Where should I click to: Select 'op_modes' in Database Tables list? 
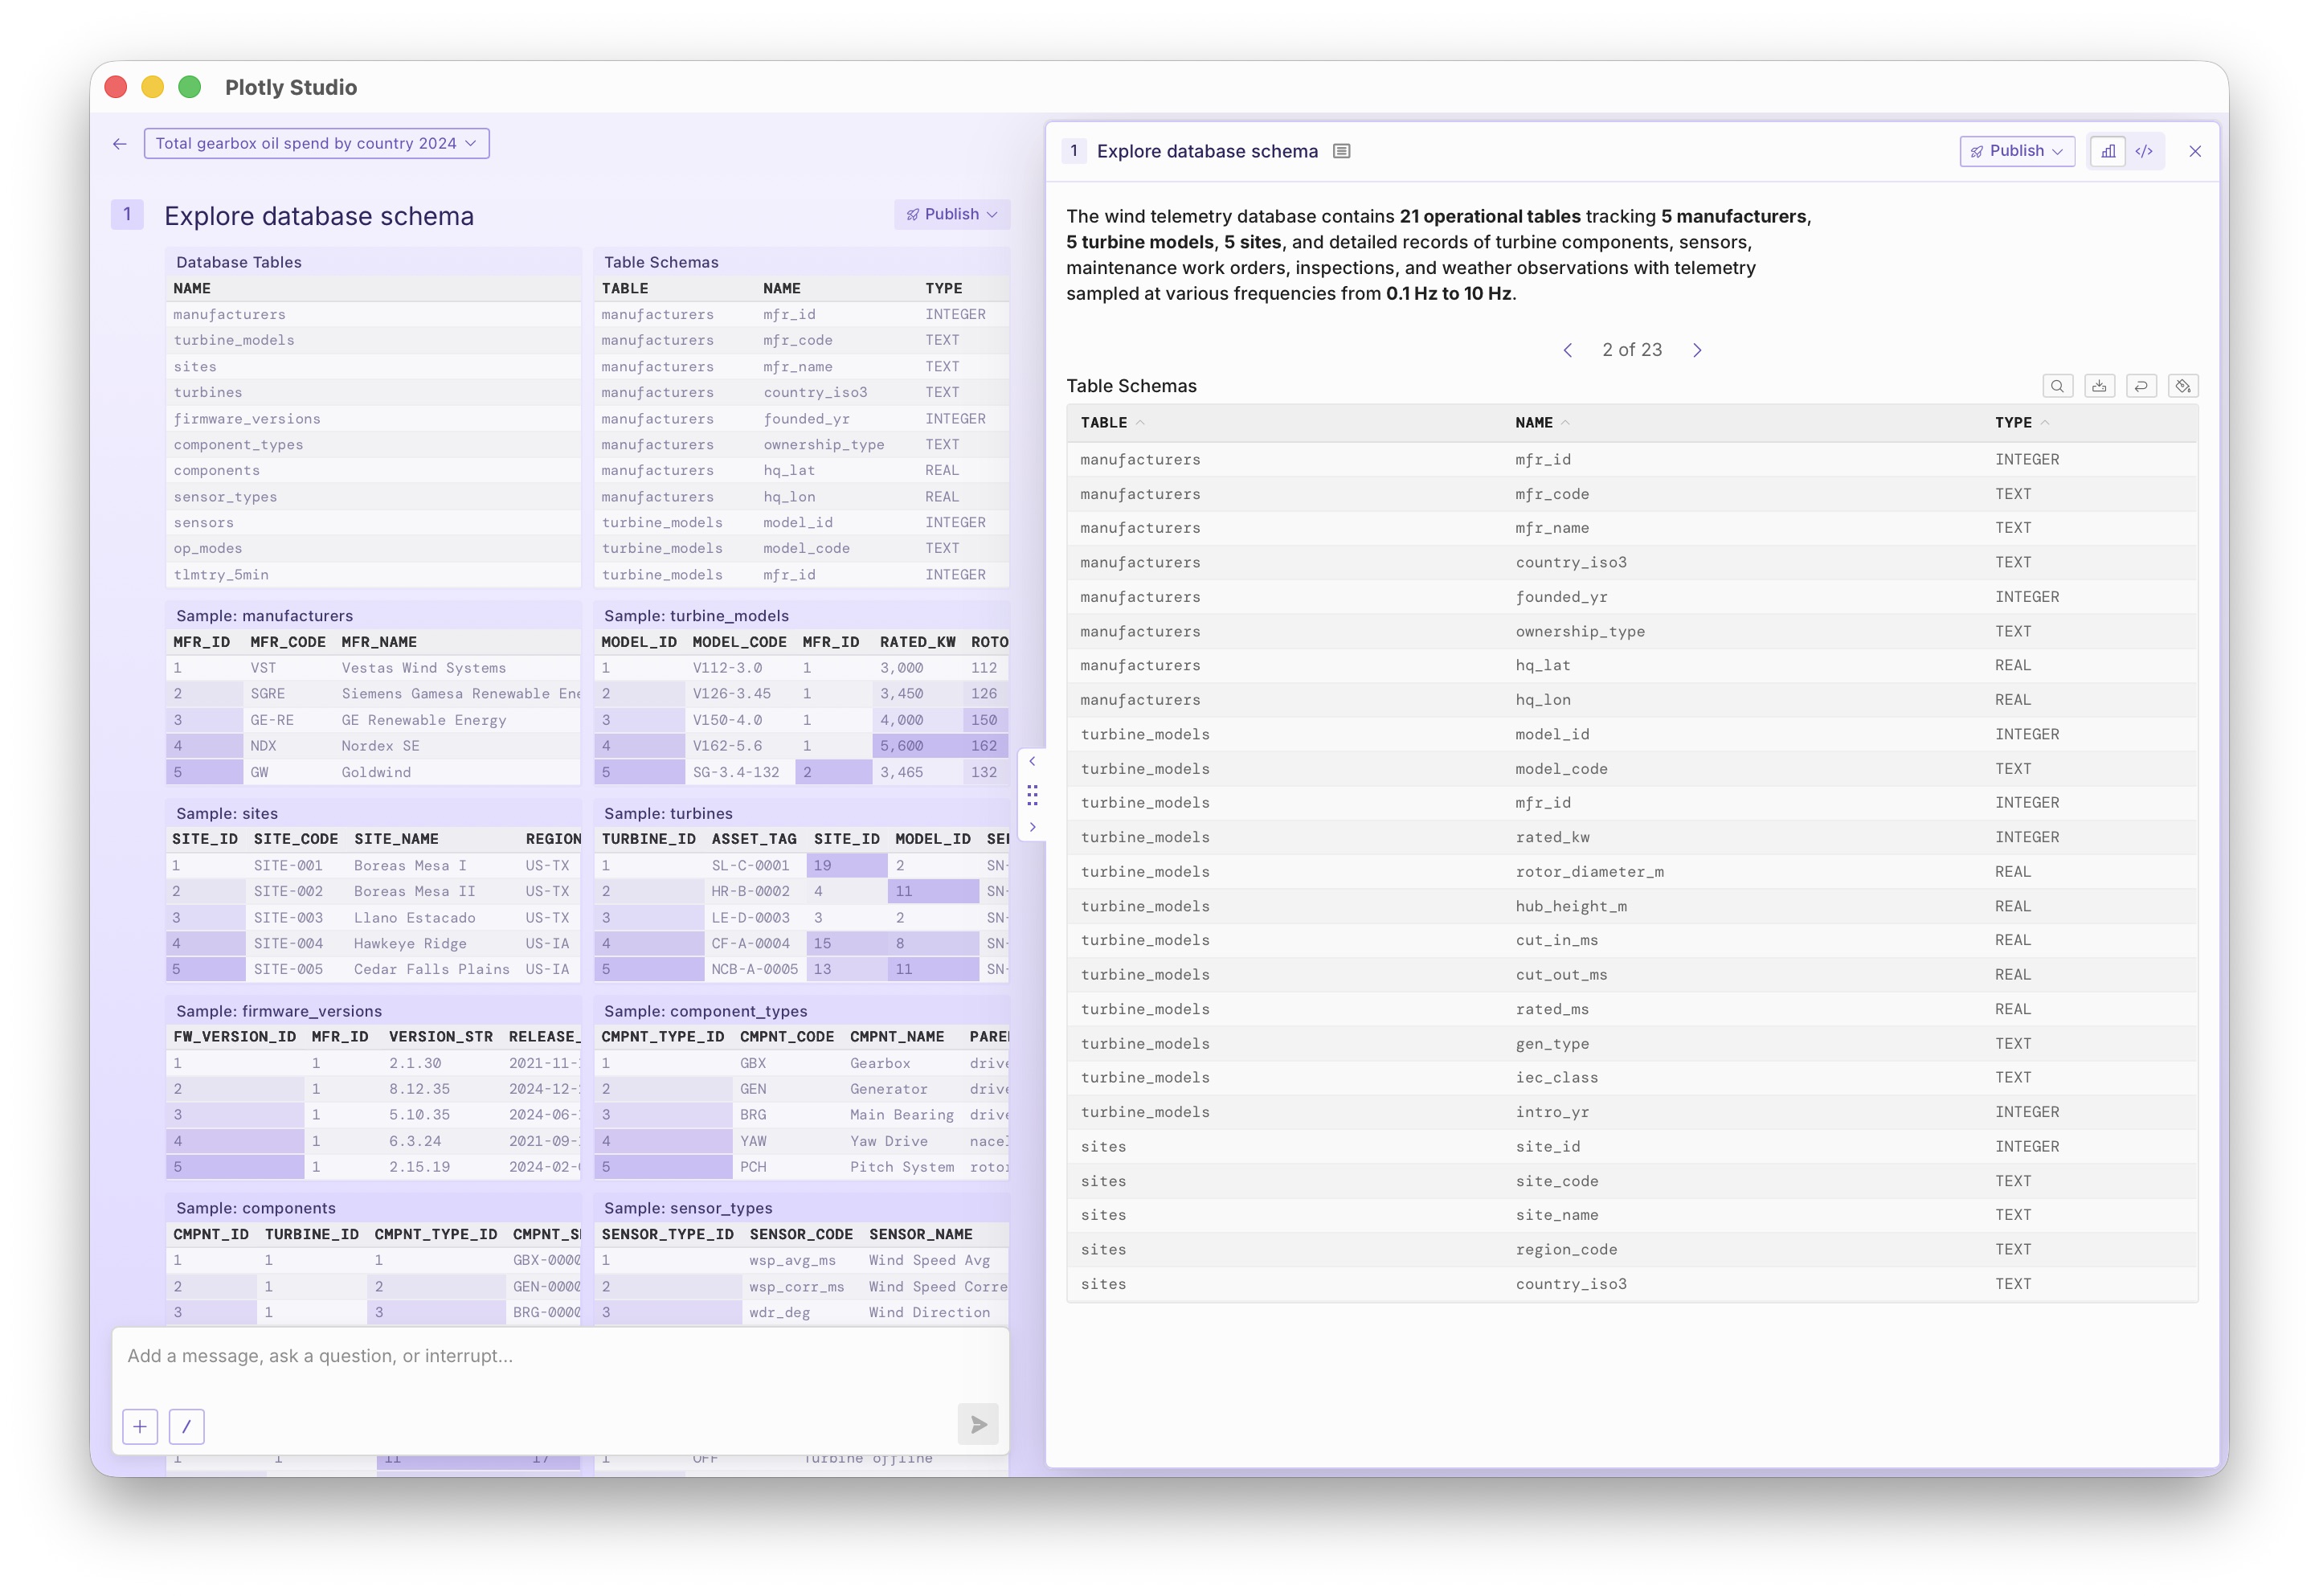(208, 549)
